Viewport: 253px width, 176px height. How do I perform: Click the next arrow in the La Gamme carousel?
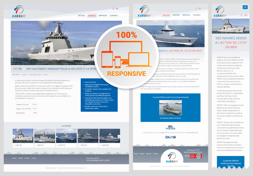pos(119,136)
